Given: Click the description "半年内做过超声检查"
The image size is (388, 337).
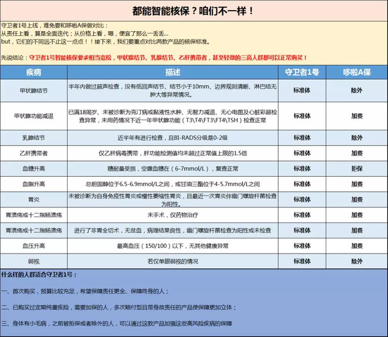Looking at the screenshot, I should pyautogui.click(x=172, y=90).
